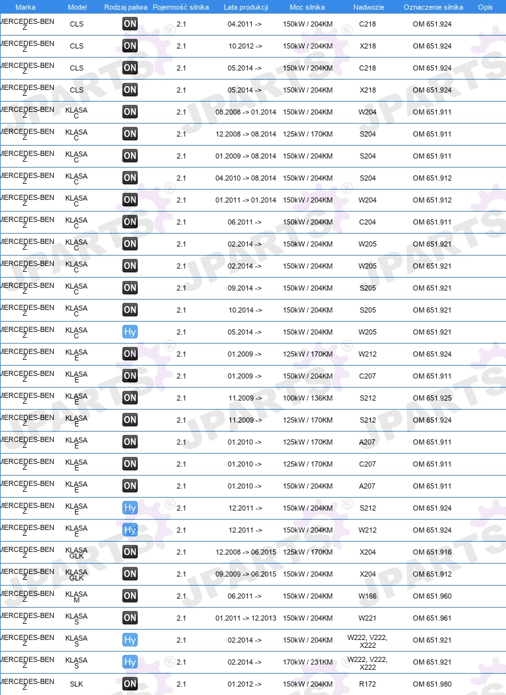Click the W221 body cell

[x=368, y=618]
